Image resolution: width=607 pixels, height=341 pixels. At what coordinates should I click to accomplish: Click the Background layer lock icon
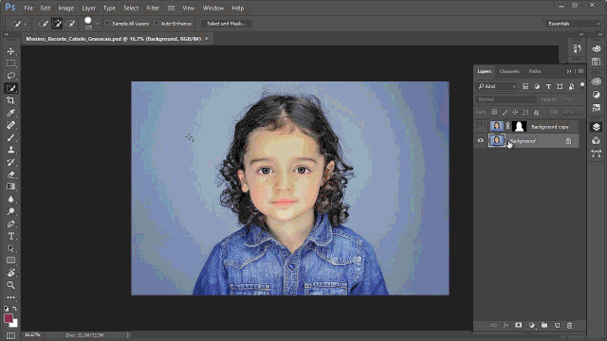568,141
